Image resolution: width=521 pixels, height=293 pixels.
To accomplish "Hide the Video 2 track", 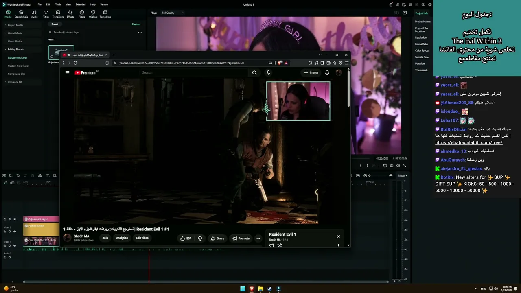I will pos(15,232).
